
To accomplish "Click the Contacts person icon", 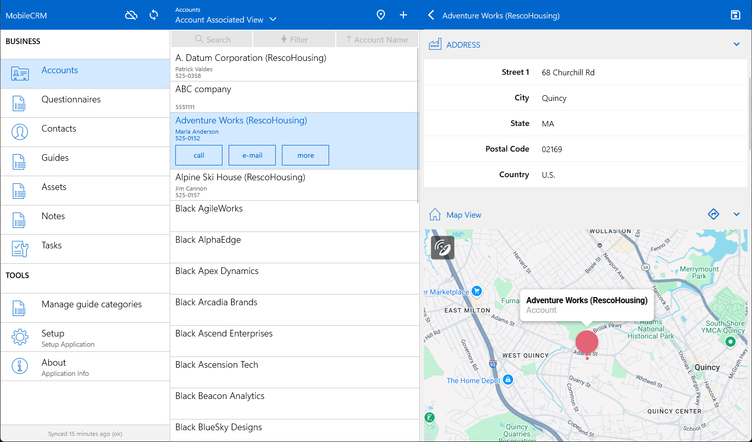I will (19, 132).
